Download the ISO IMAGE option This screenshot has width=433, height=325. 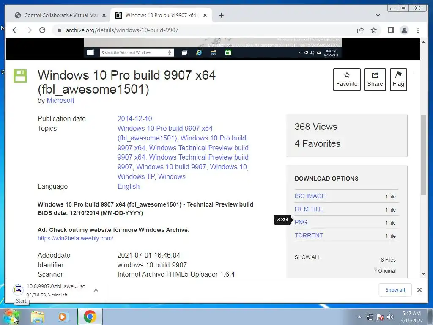coord(310,196)
